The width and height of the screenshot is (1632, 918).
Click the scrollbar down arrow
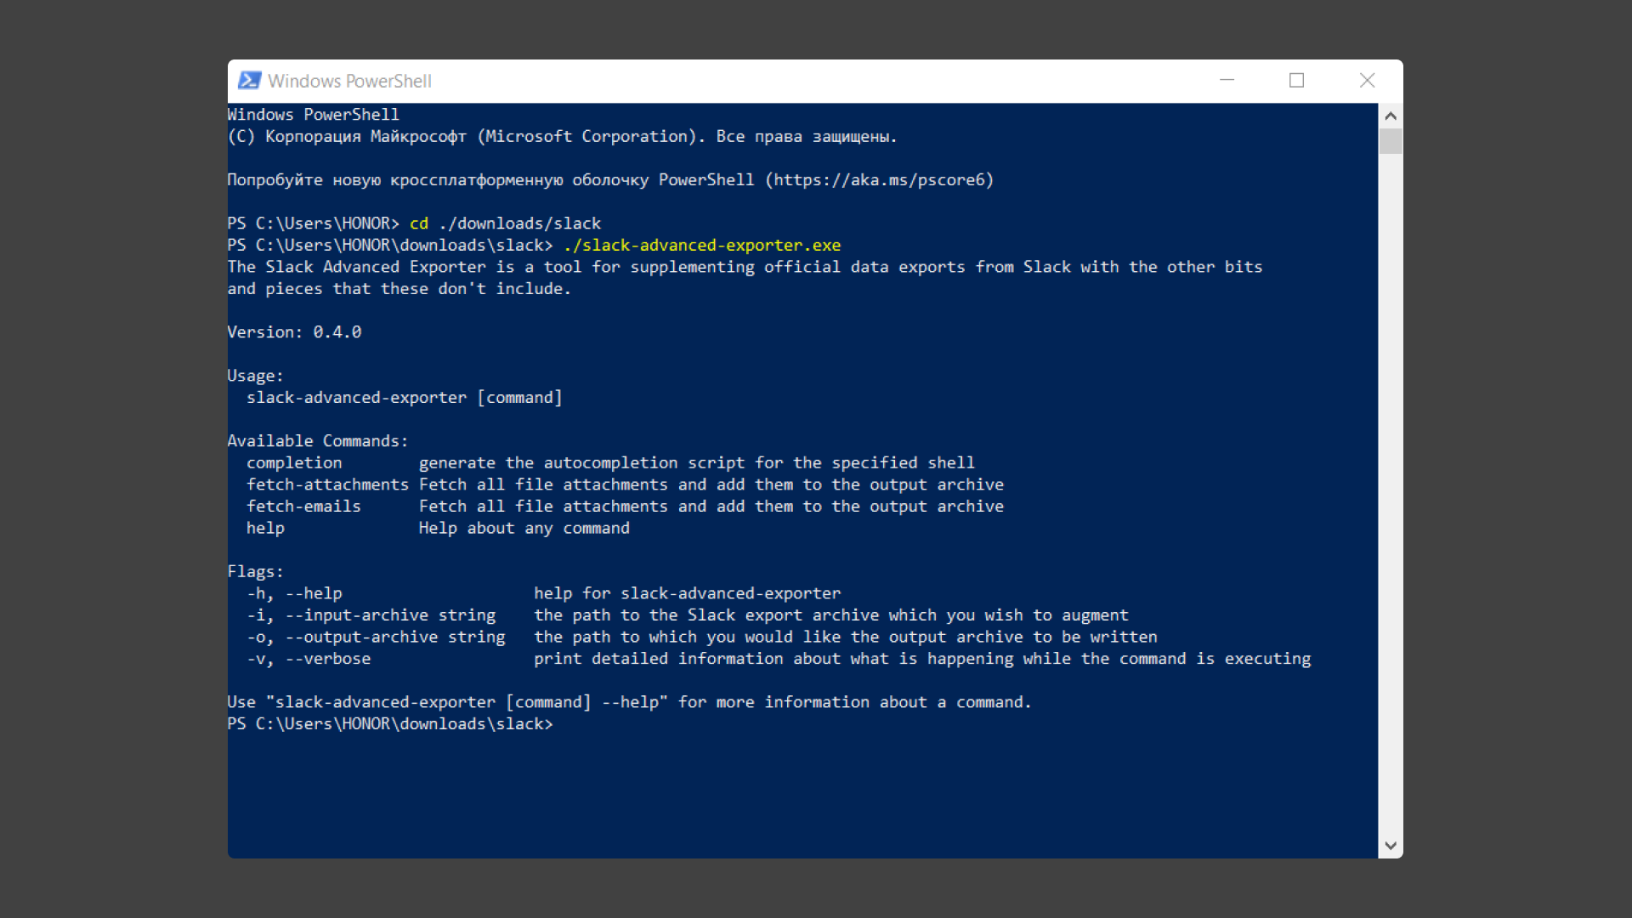coord(1391,846)
